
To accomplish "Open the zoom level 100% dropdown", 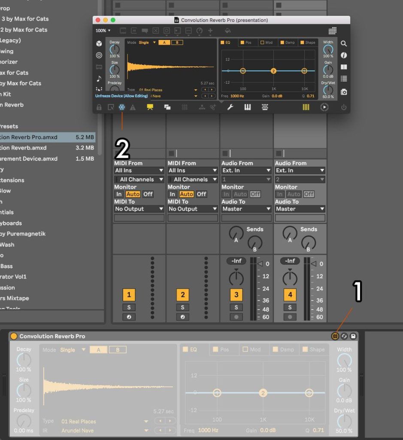I will pos(102,31).
